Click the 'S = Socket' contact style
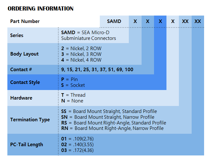This screenshot has height=158, width=206. coord(73,85)
